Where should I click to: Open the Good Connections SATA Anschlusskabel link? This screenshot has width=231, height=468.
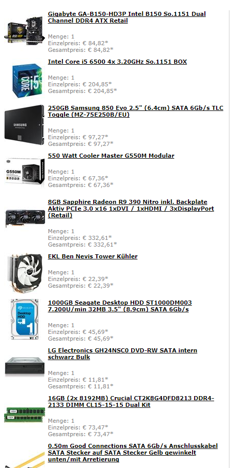click(133, 453)
